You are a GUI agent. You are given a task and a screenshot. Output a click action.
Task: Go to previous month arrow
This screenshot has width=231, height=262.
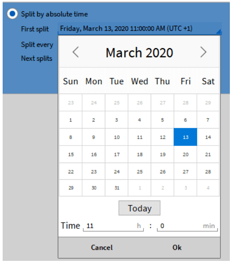click(x=75, y=52)
